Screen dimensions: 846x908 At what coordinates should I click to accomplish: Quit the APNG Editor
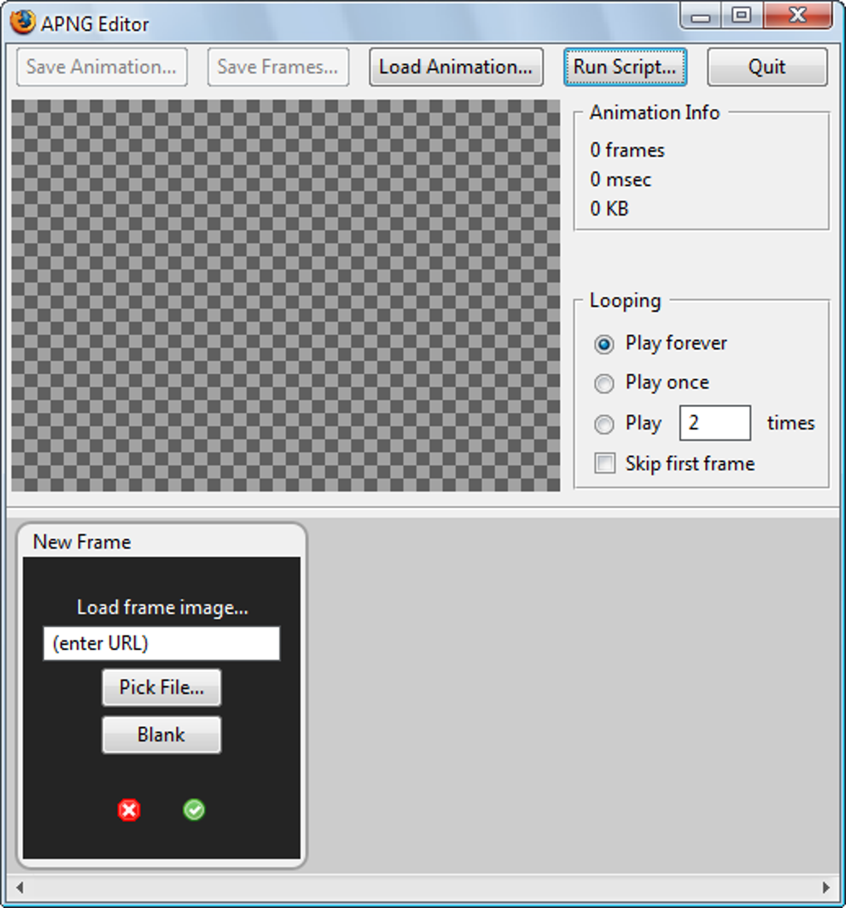pyautogui.click(x=766, y=67)
